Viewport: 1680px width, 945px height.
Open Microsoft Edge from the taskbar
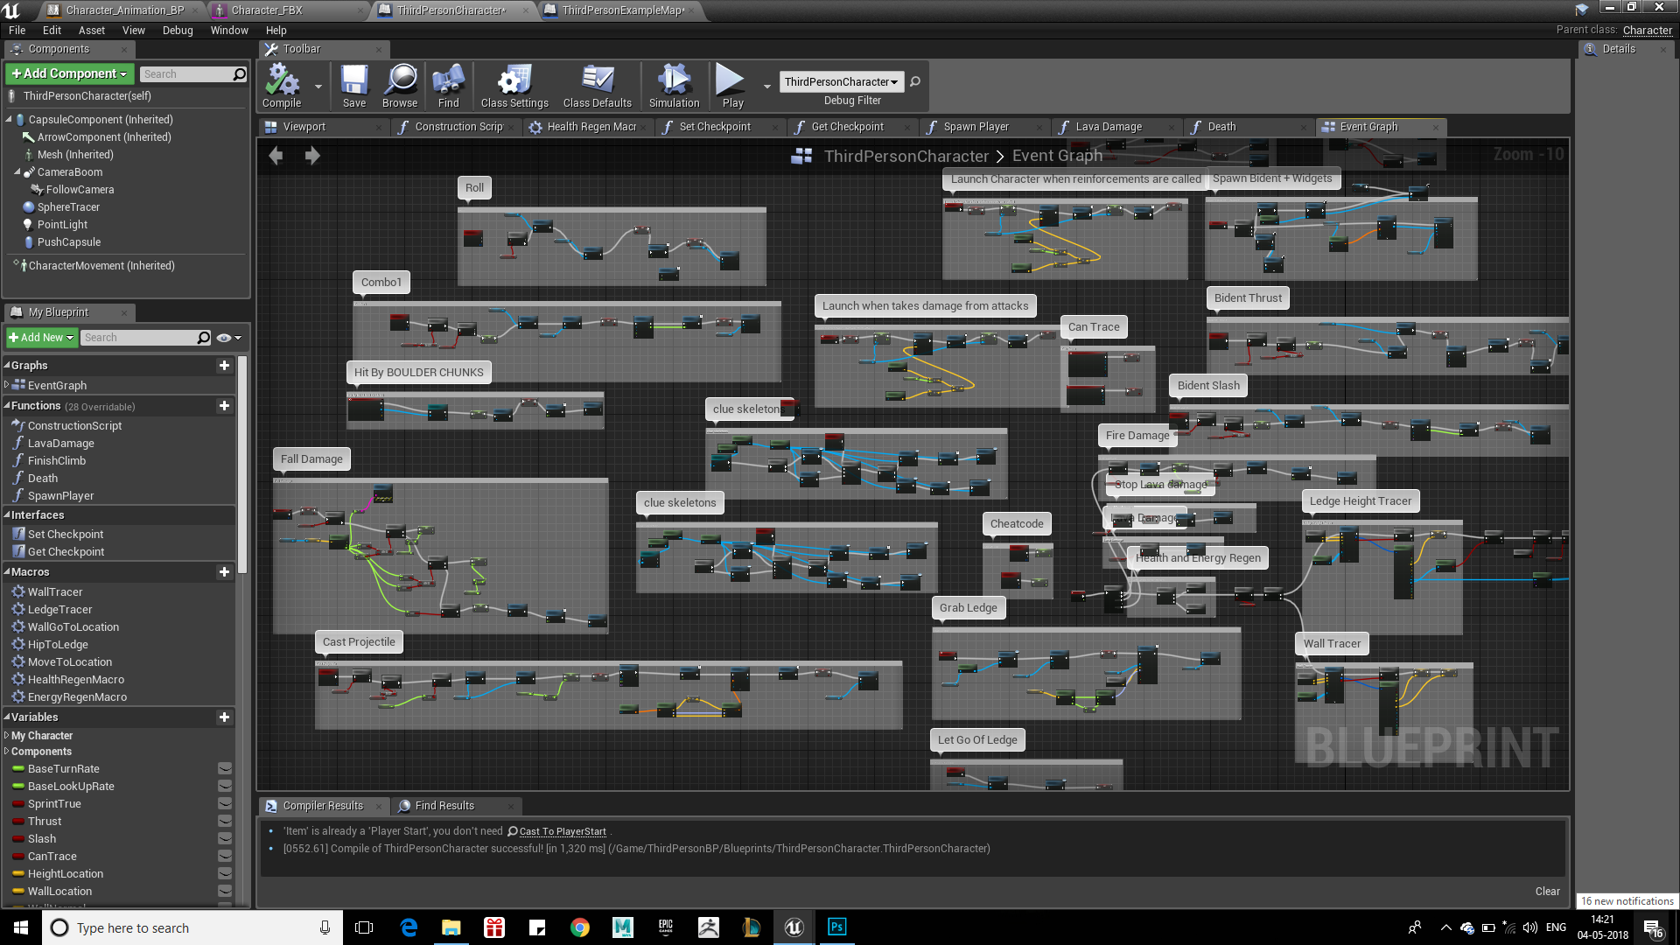pyautogui.click(x=408, y=927)
